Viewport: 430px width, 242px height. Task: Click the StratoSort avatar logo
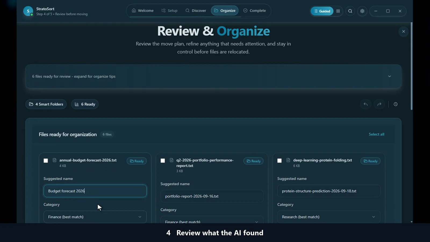coord(28,11)
